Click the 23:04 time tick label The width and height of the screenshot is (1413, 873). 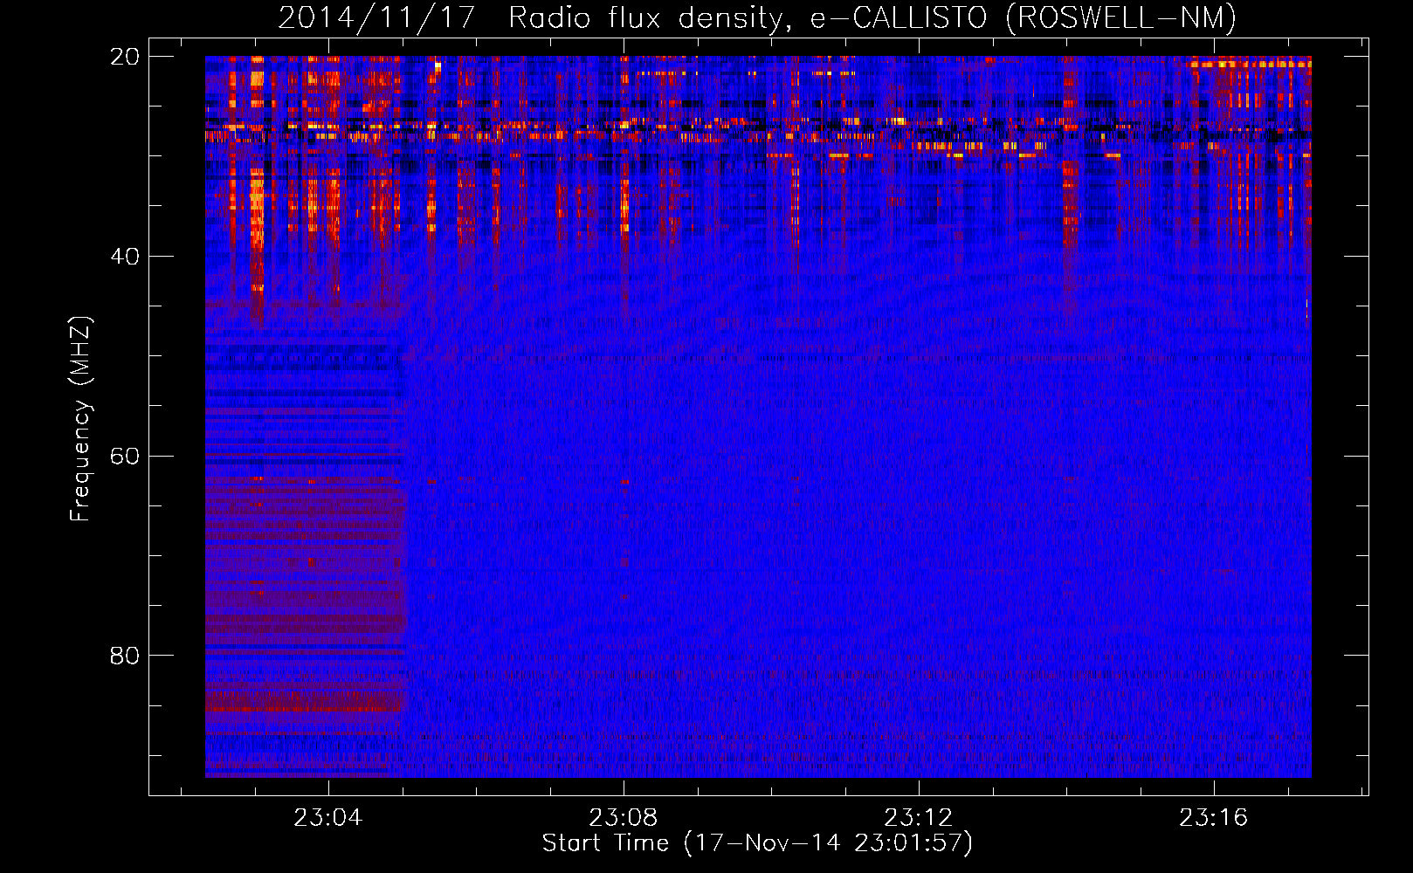328,818
